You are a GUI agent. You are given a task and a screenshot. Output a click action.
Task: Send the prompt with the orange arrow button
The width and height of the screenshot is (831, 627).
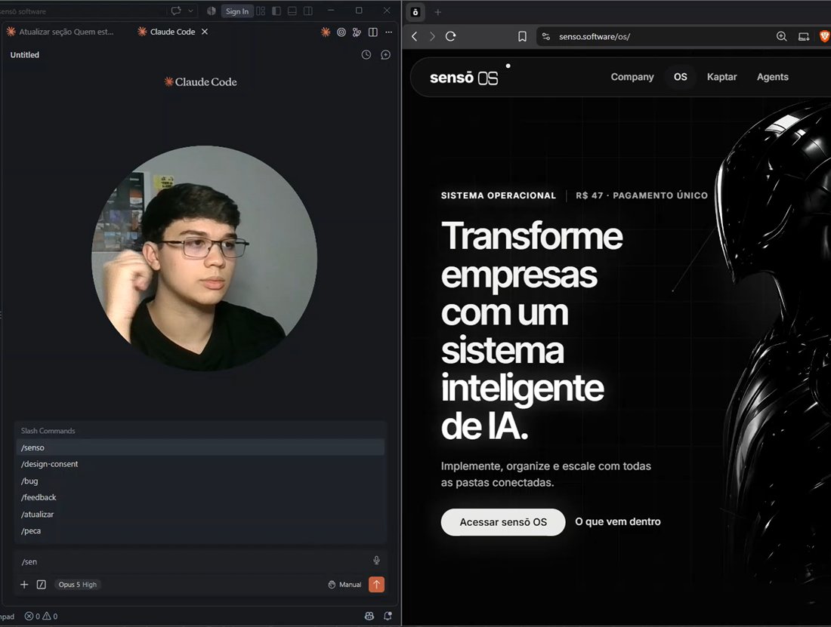376,585
